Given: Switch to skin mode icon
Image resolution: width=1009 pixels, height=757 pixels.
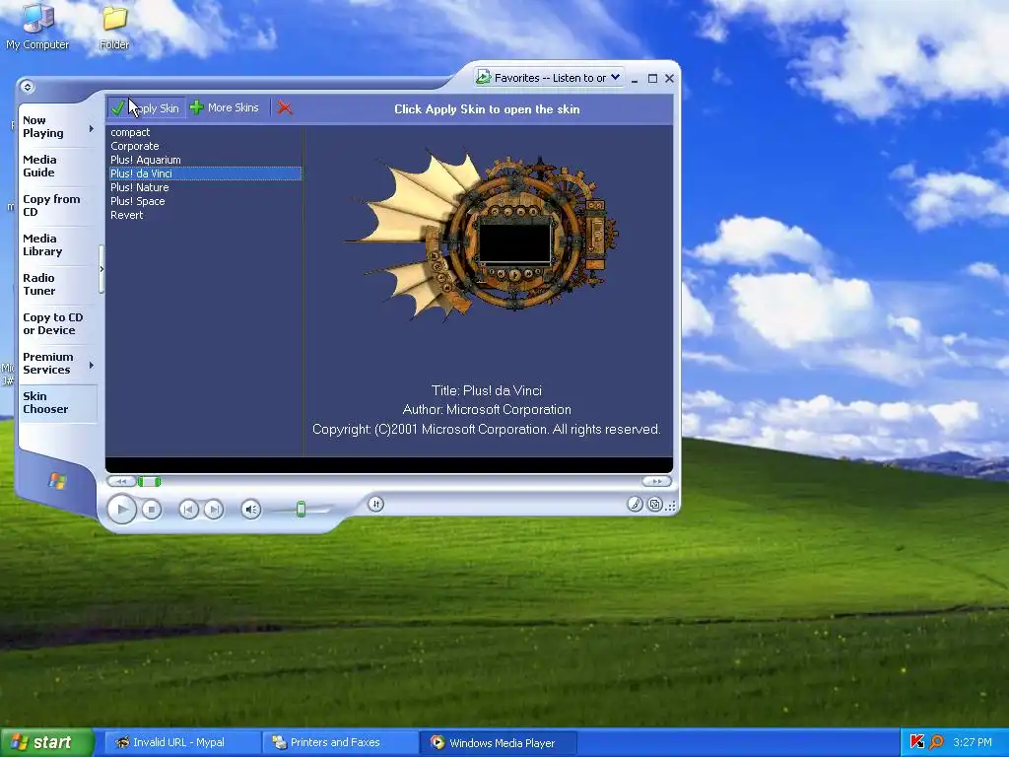Looking at the screenshot, I should (x=655, y=505).
